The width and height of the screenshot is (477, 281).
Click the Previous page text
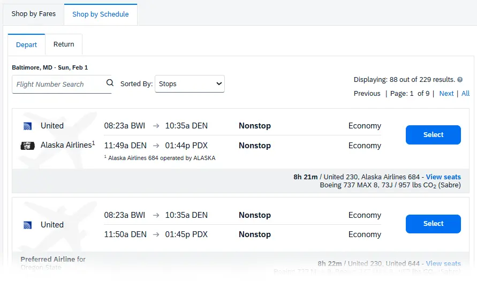[367, 93]
